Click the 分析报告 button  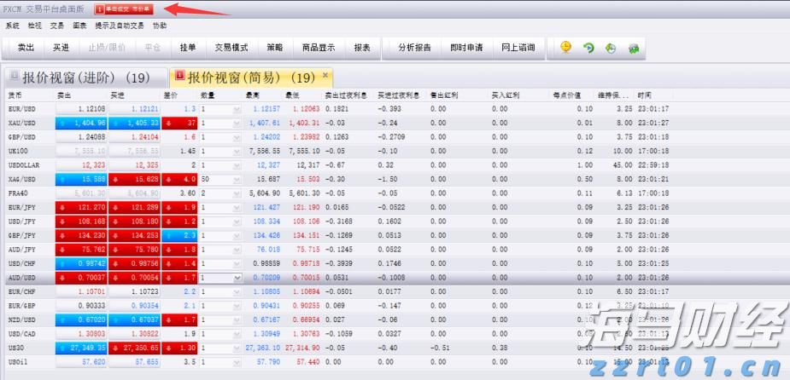[x=414, y=48]
